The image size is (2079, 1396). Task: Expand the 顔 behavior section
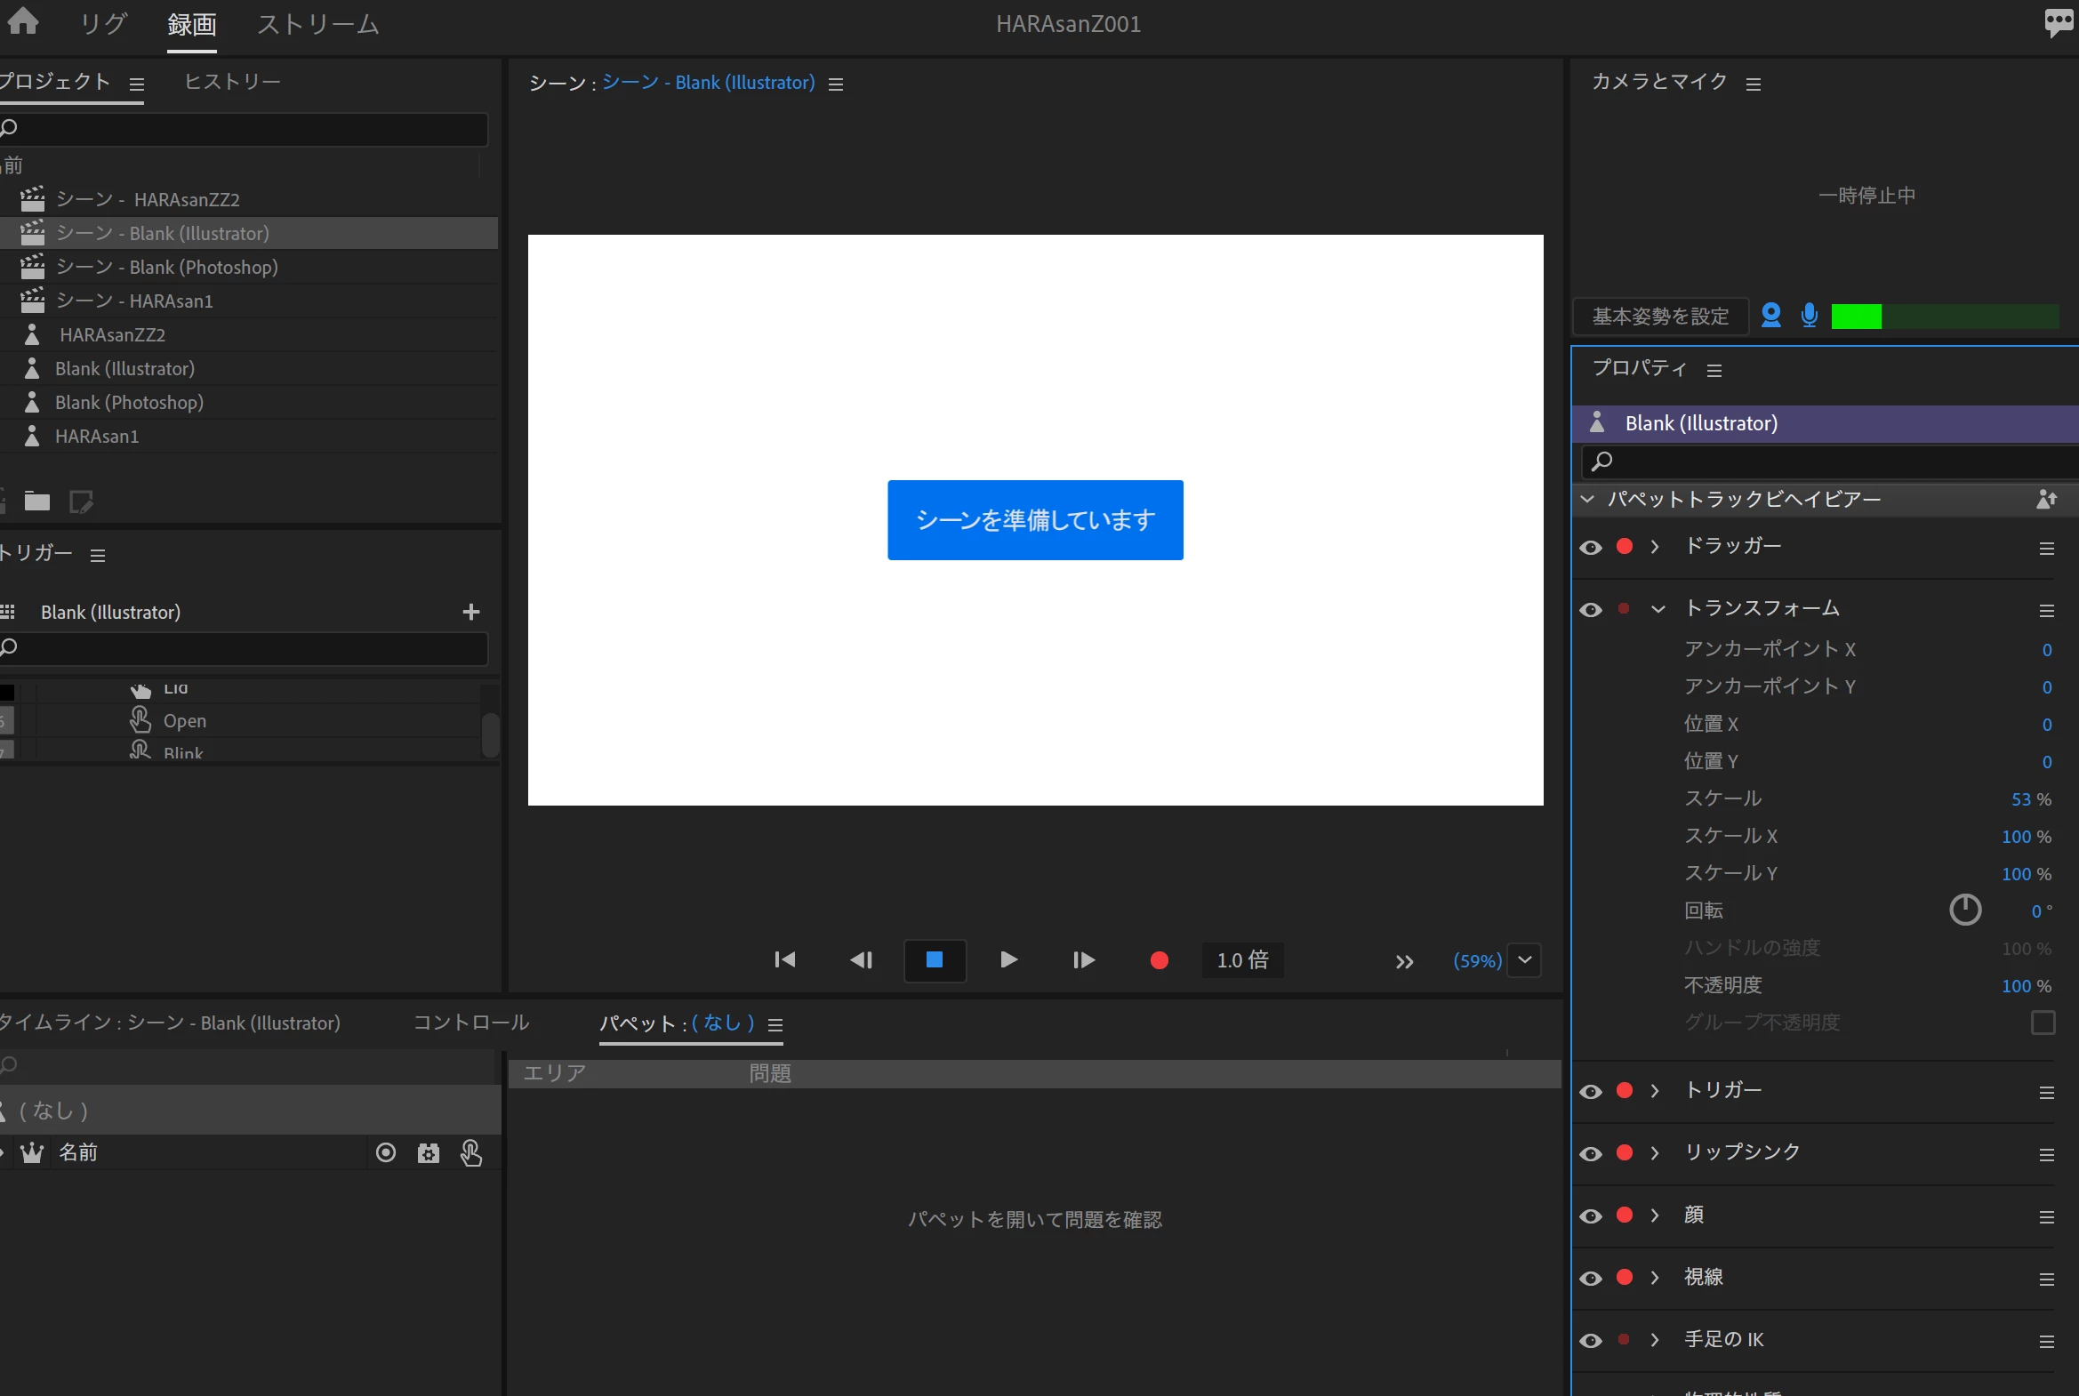[x=1654, y=1215]
